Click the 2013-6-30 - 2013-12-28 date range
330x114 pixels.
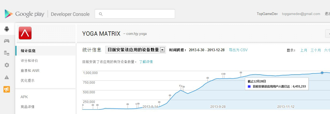(x=207, y=50)
